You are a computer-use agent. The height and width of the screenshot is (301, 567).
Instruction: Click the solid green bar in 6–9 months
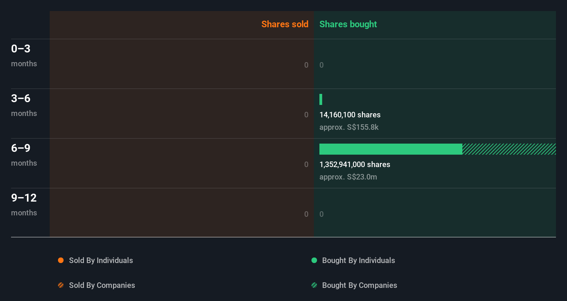[x=391, y=149]
